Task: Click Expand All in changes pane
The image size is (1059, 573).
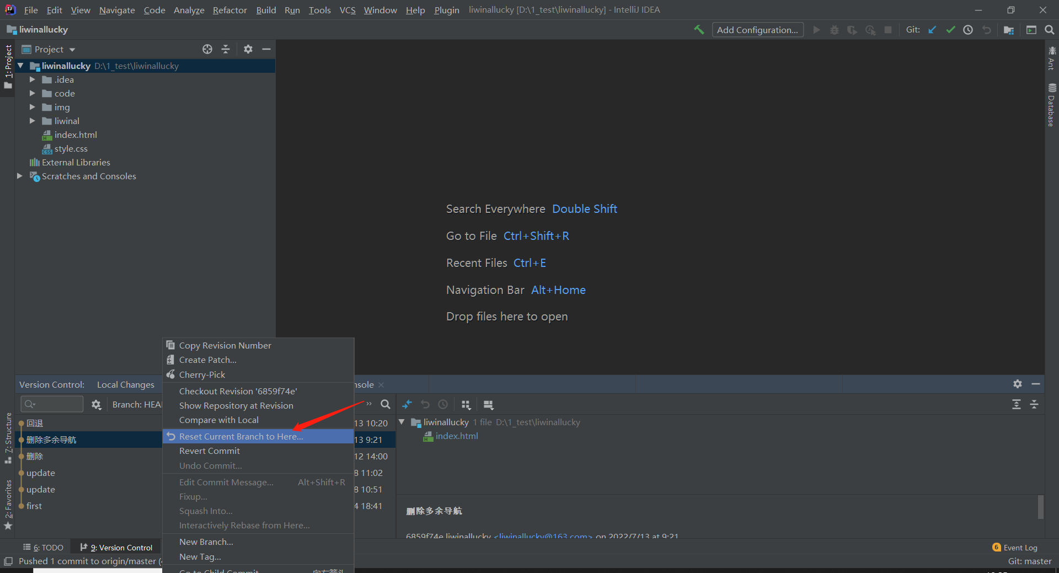Action: 1017,404
